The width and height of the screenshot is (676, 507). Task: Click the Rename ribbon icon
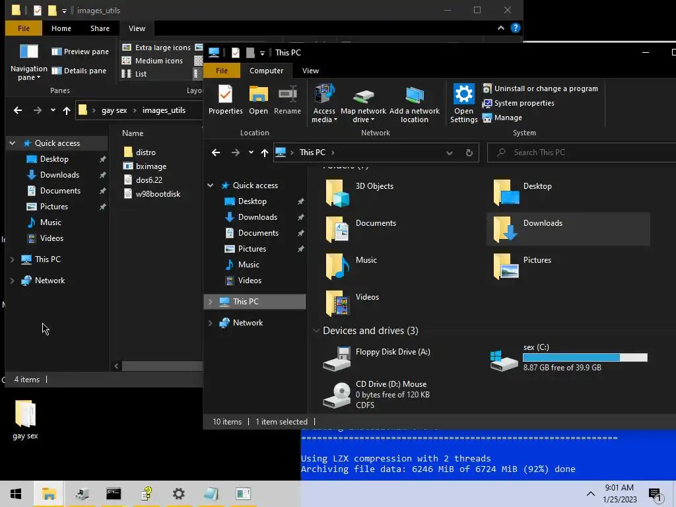coord(288,100)
